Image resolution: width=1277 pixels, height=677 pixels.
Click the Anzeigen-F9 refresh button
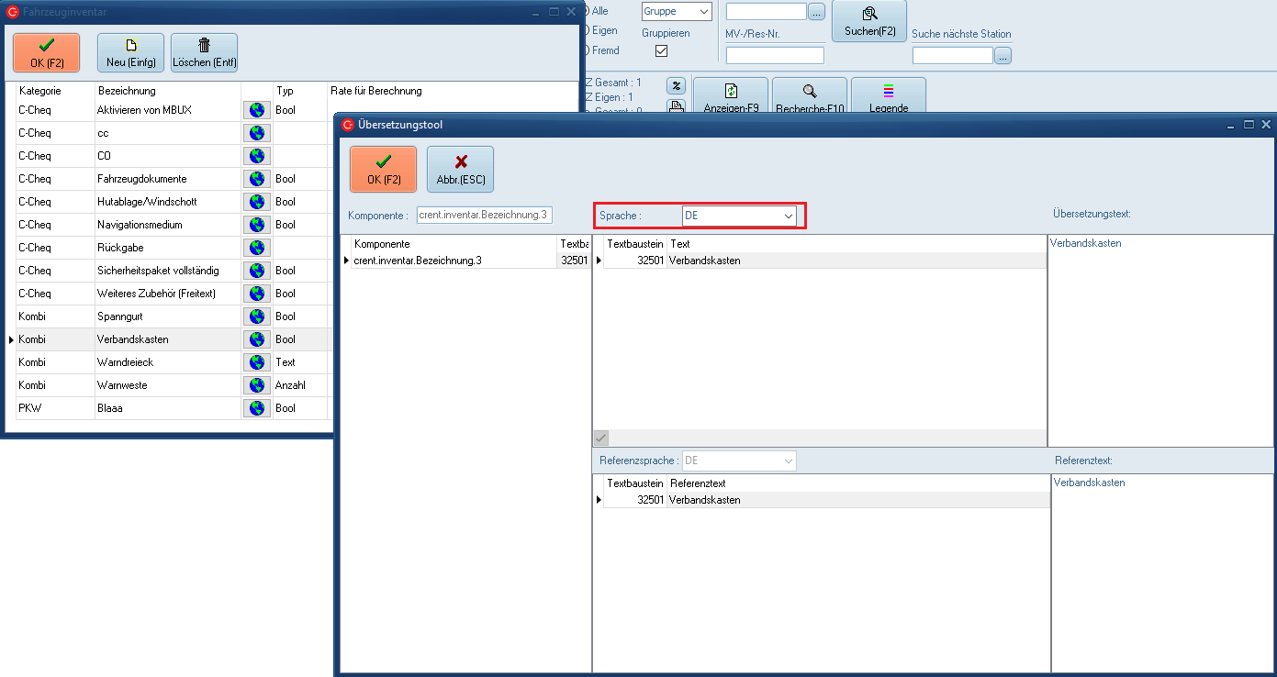point(731,97)
